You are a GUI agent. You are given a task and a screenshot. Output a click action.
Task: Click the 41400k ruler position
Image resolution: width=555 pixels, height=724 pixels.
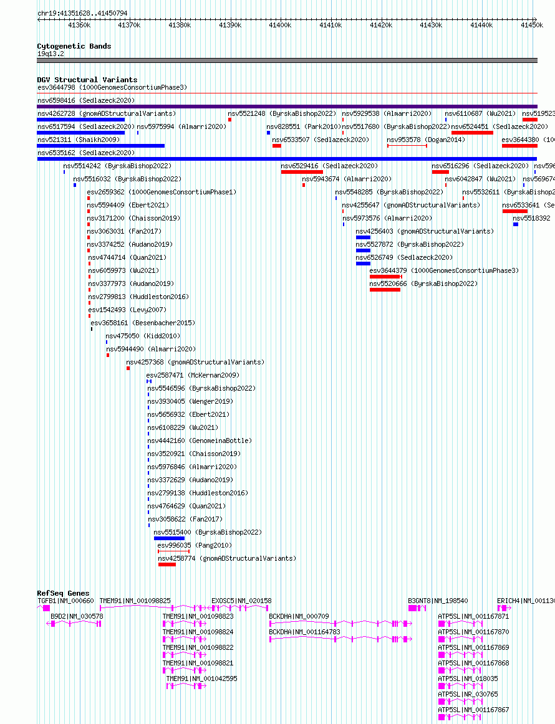coord(280,25)
